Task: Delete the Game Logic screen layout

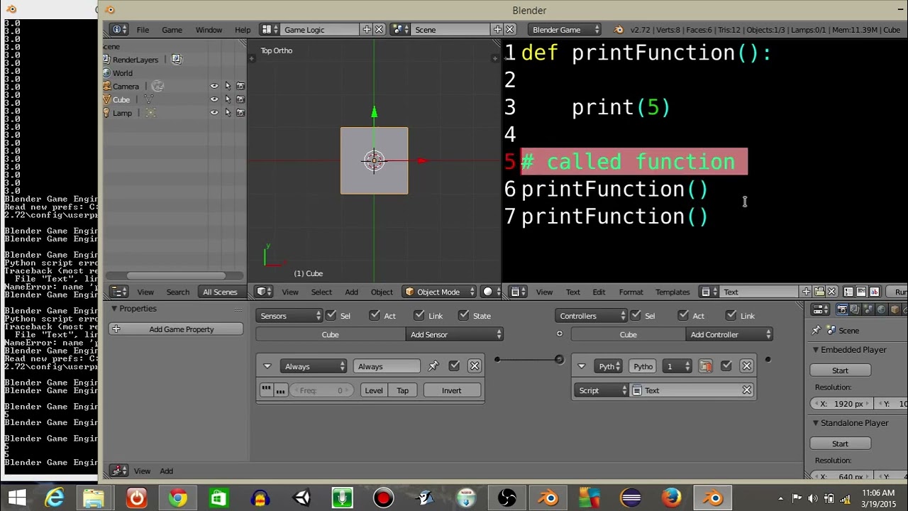Action: pos(380,29)
